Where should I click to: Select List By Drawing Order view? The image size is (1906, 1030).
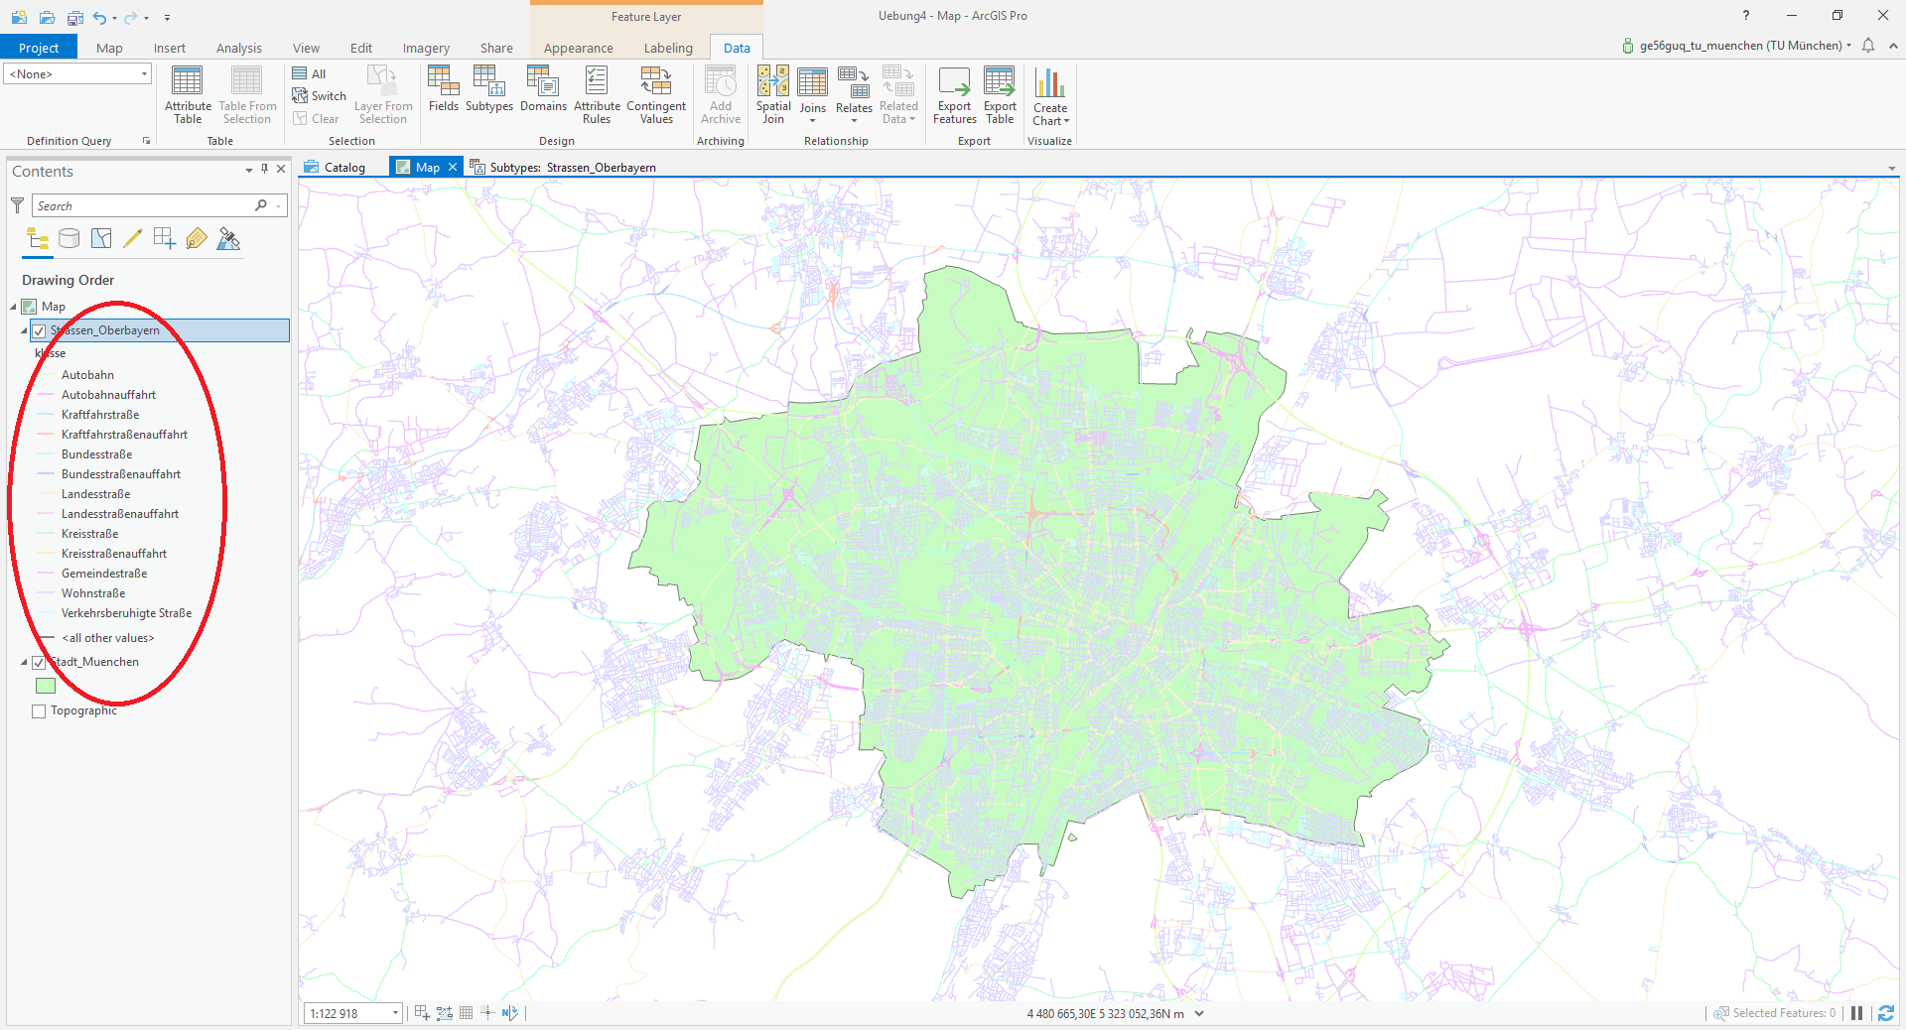(38, 238)
